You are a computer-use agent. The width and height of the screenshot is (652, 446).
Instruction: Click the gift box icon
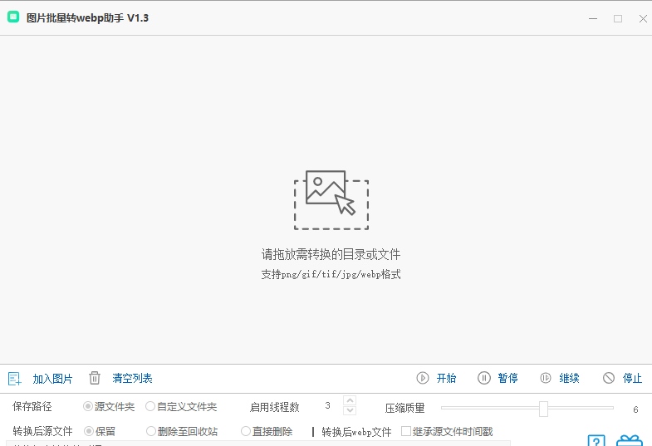[629, 440]
